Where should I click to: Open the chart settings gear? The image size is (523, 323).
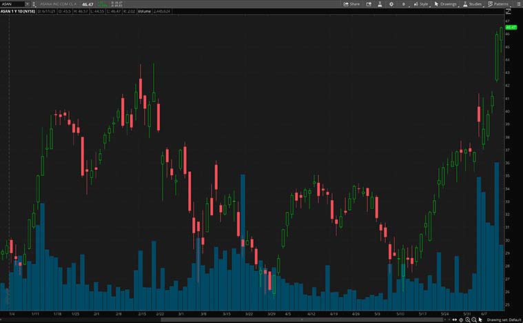pos(391,4)
